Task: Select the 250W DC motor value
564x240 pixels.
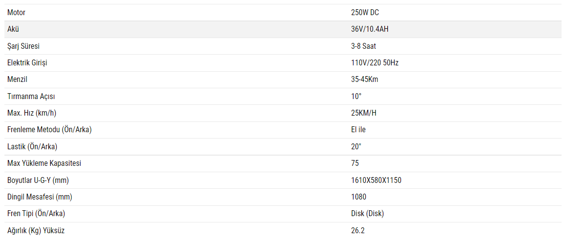Action: tap(365, 13)
